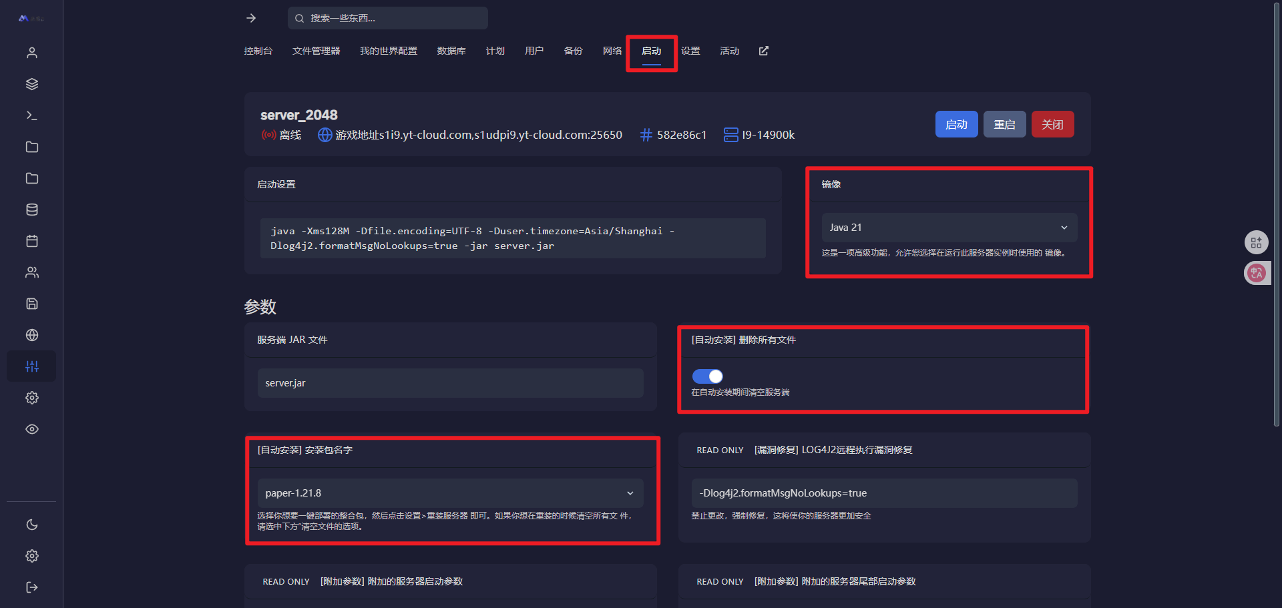Toggle dark mode moon icon
1282x608 pixels.
[x=31, y=525]
